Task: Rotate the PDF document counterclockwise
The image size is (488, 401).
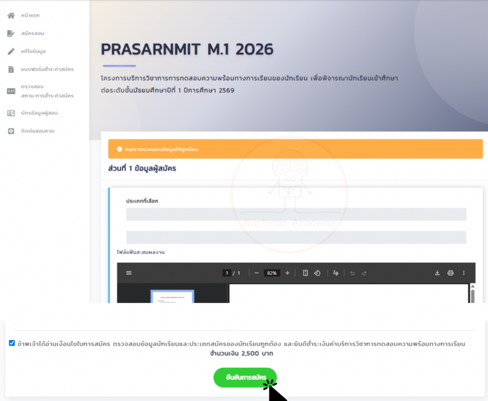Action: [x=317, y=273]
